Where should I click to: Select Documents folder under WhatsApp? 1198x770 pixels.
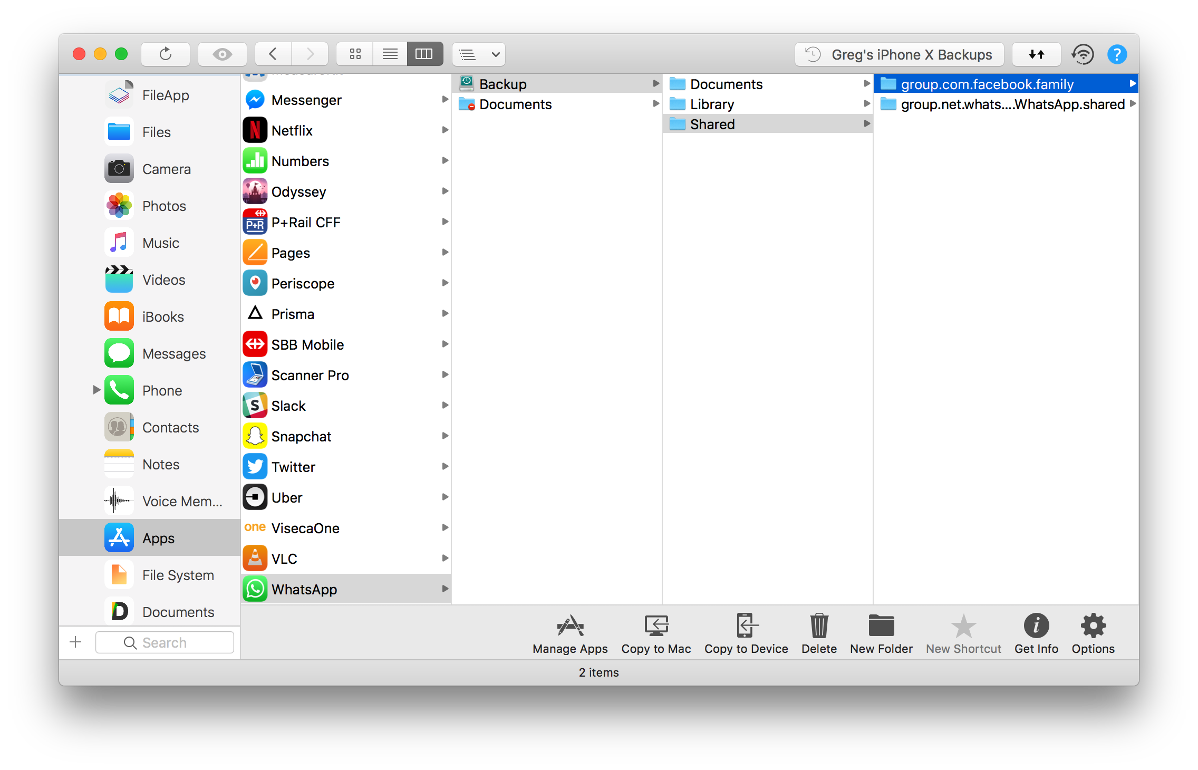(557, 104)
